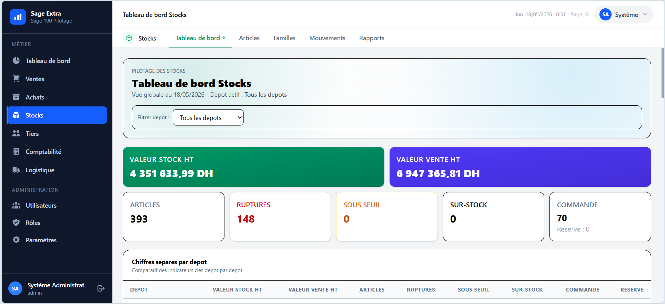Click the SOUS SEUIL column header
The image size is (665, 304).
point(473,289)
